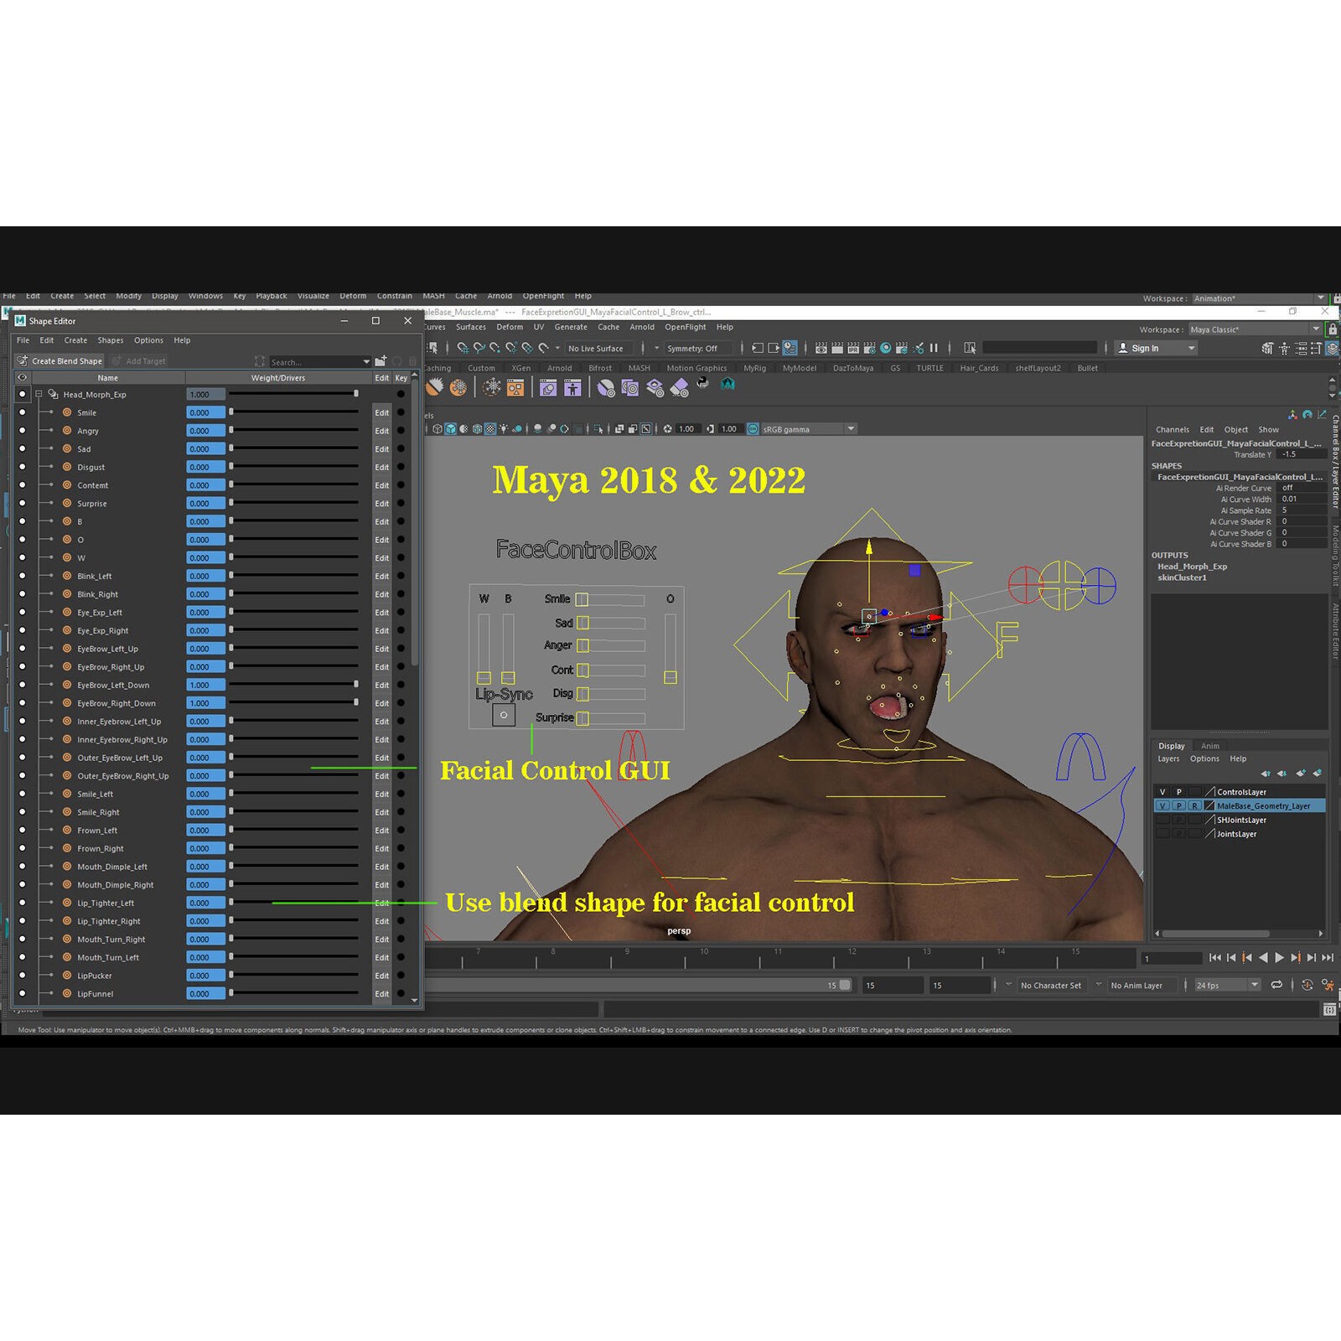
Task: Click create new empty layer icon
Action: point(1301,773)
